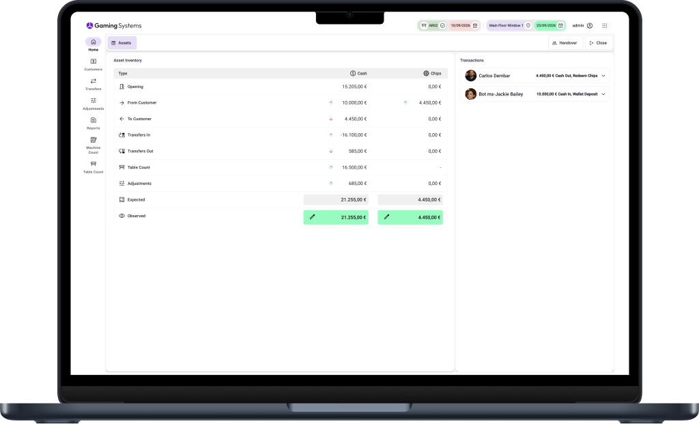699x424 pixels.
Task: Click the Transfers In row icon
Action: [x=122, y=135]
